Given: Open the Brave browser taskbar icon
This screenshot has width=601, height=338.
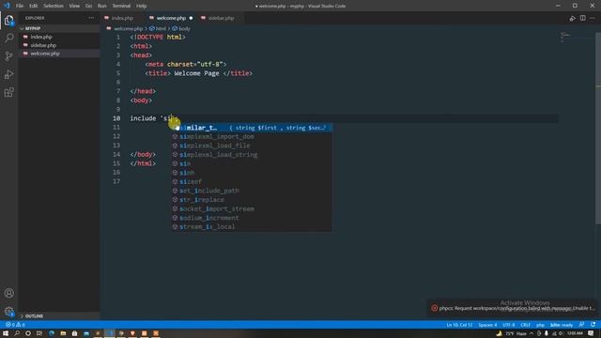Looking at the screenshot, I should [132, 333].
